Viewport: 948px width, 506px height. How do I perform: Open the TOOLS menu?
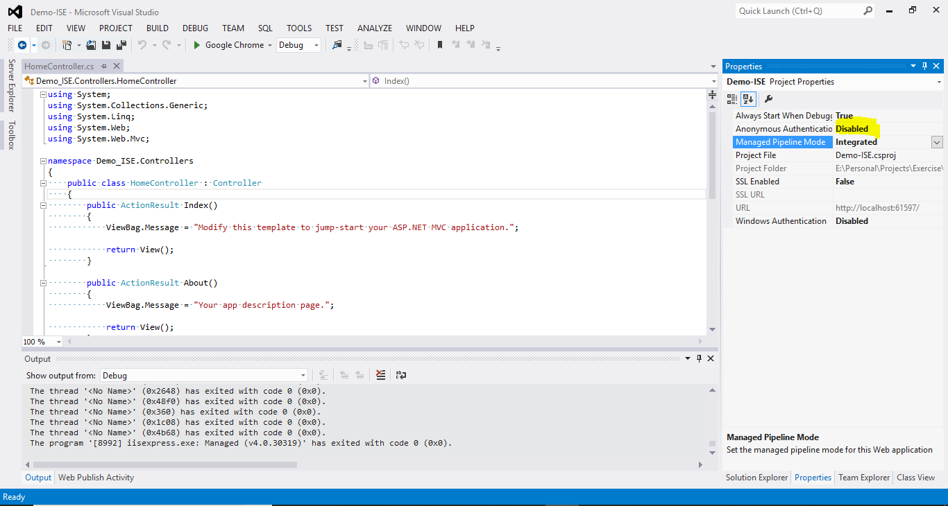click(299, 28)
